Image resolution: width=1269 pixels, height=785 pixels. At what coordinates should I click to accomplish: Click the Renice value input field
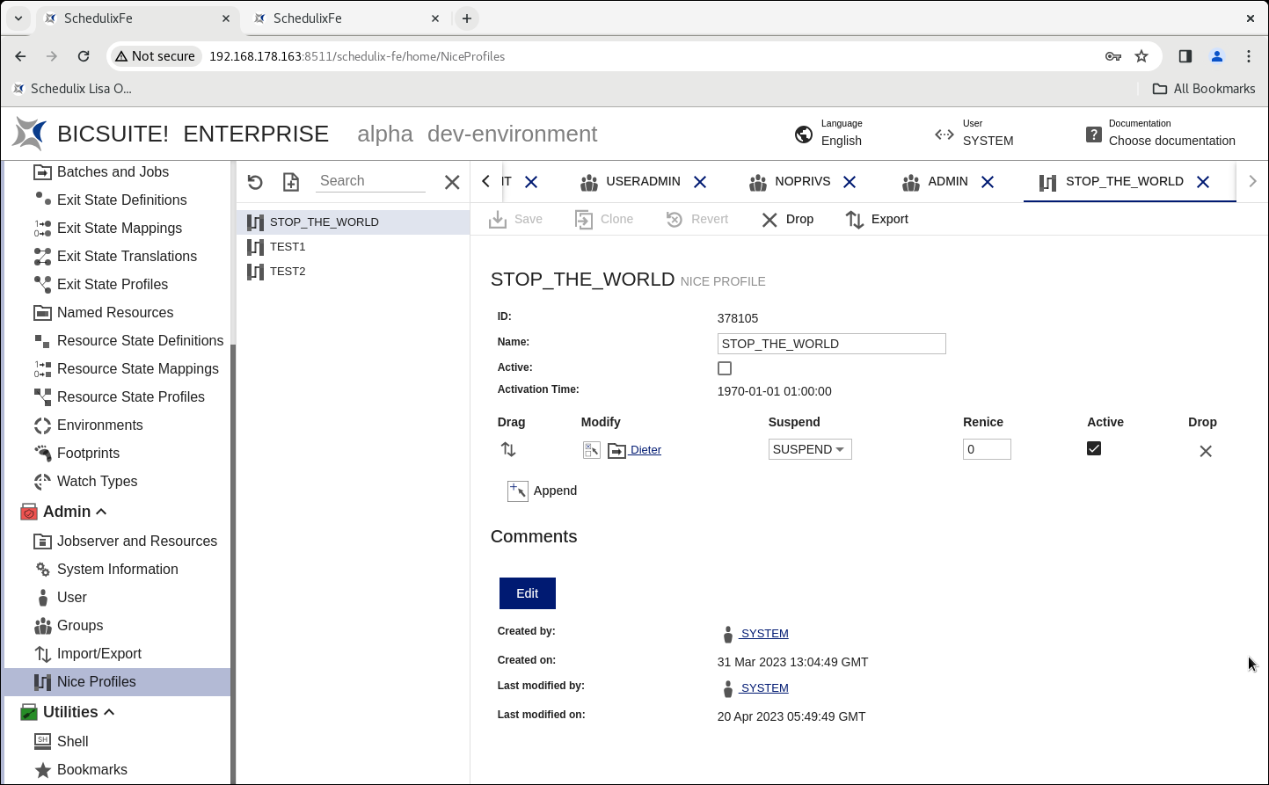pos(987,449)
